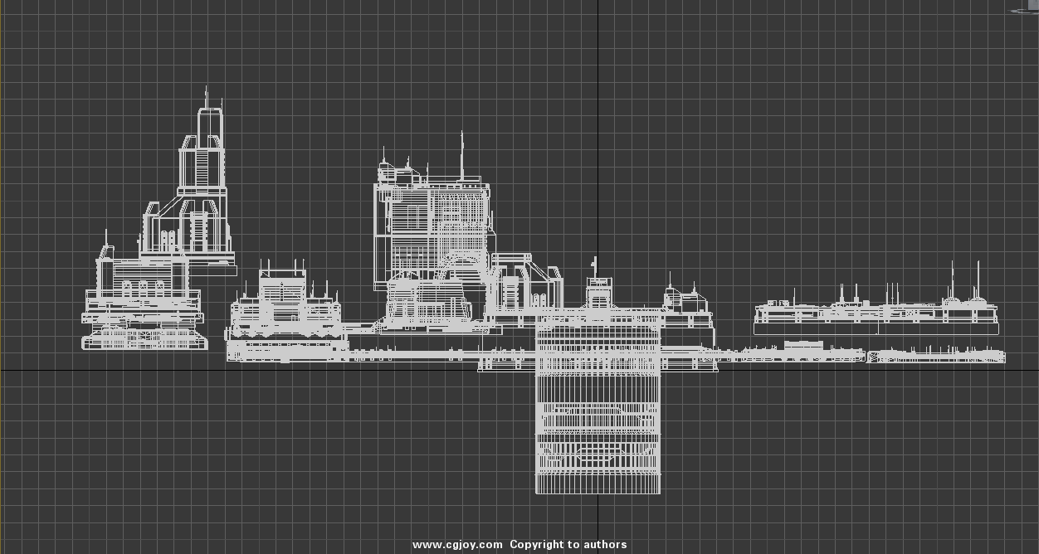
Task: Select the long flat building on the far right
Action: tap(876, 315)
